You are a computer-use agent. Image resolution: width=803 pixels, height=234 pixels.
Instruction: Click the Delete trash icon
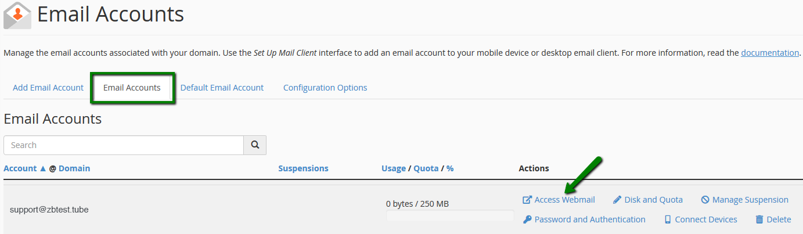pyautogui.click(x=759, y=219)
